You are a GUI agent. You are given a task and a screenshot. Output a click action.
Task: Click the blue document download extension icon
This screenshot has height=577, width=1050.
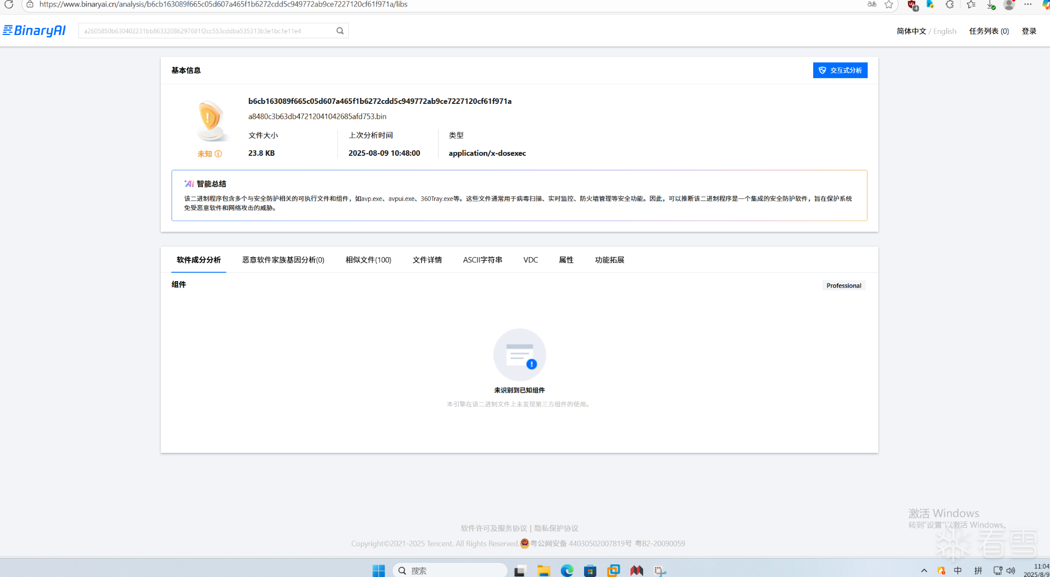(930, 4)
